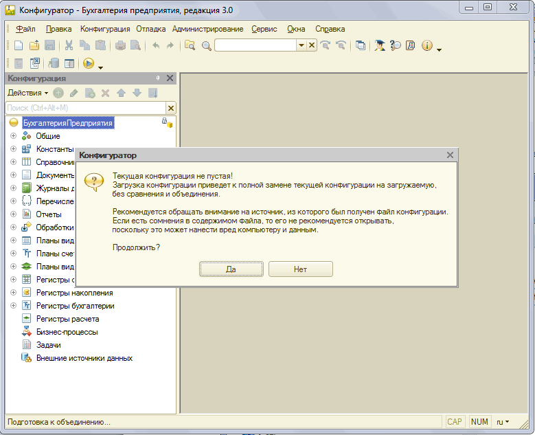This screenshot has width=535, height=435.
Task: Click the Cut scissors icon
Action: coord(69,45)
